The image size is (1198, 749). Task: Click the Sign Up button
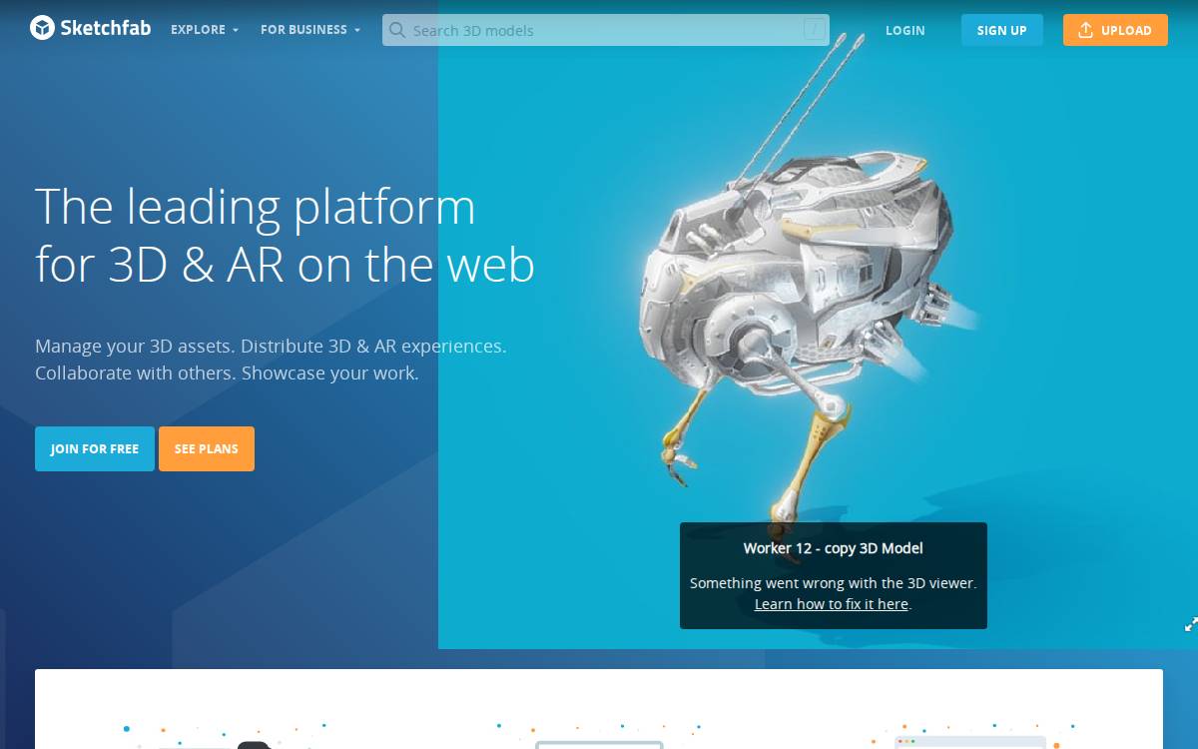point(1002,30)
